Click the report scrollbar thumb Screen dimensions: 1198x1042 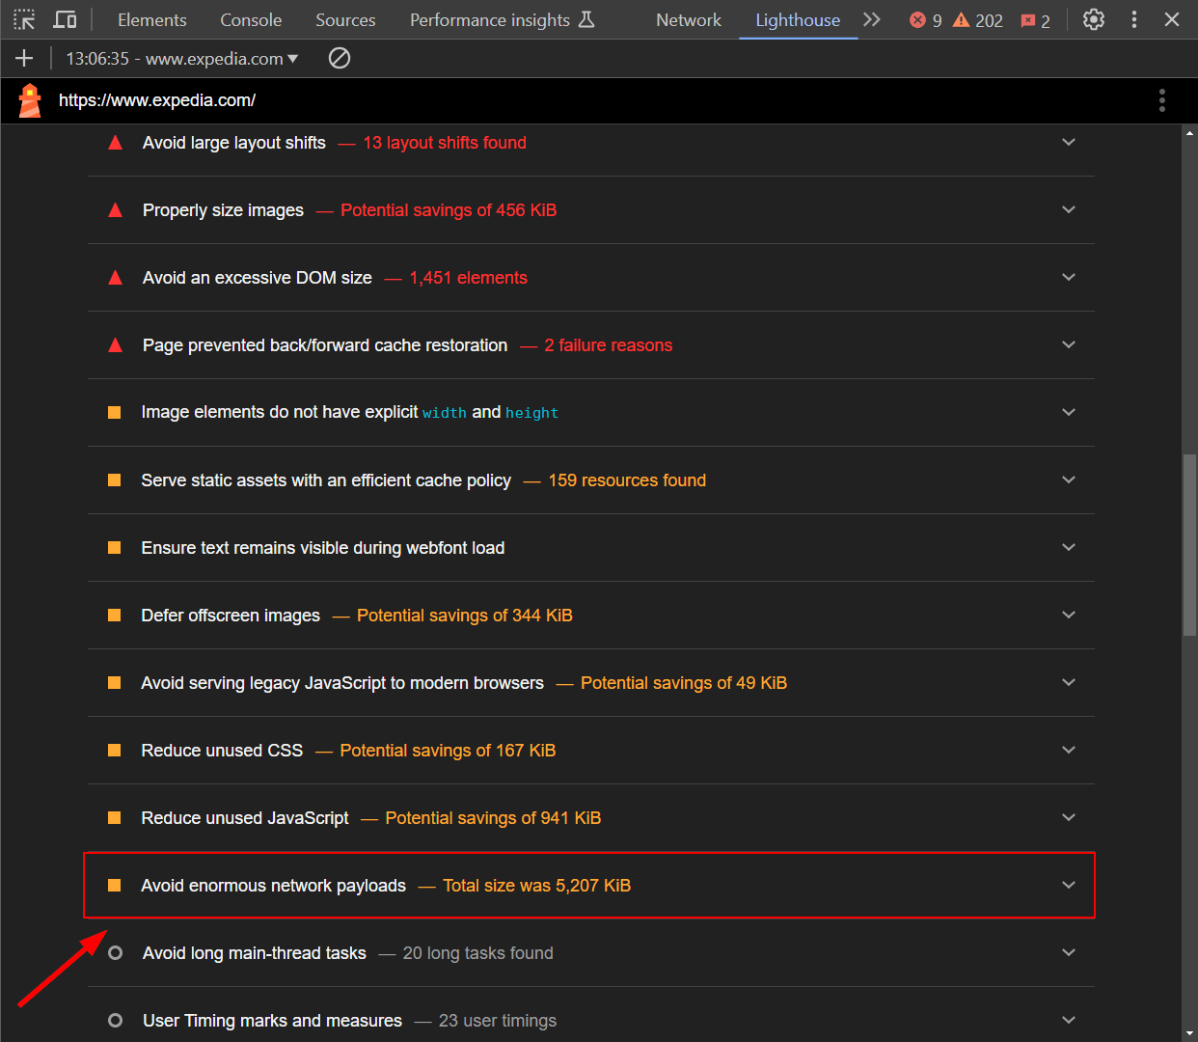coord(1189,545)
